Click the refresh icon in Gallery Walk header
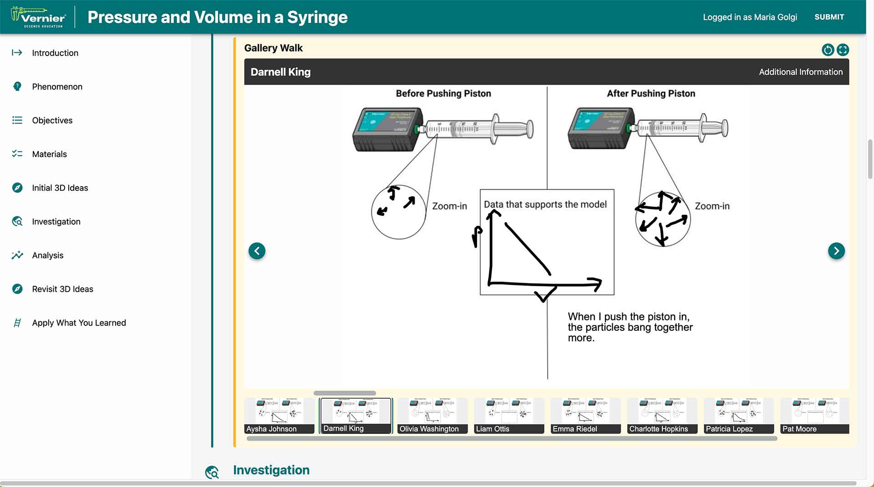 click(828, 50)
